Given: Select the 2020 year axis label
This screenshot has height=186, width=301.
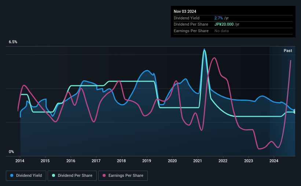Looking at the screenshot, I should pos(172,161).
